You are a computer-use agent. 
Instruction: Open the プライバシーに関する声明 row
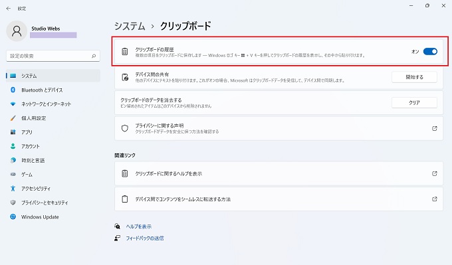point(279,128)
